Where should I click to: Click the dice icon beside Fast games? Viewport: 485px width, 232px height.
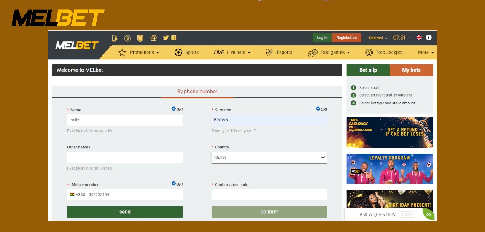[313, 53]
